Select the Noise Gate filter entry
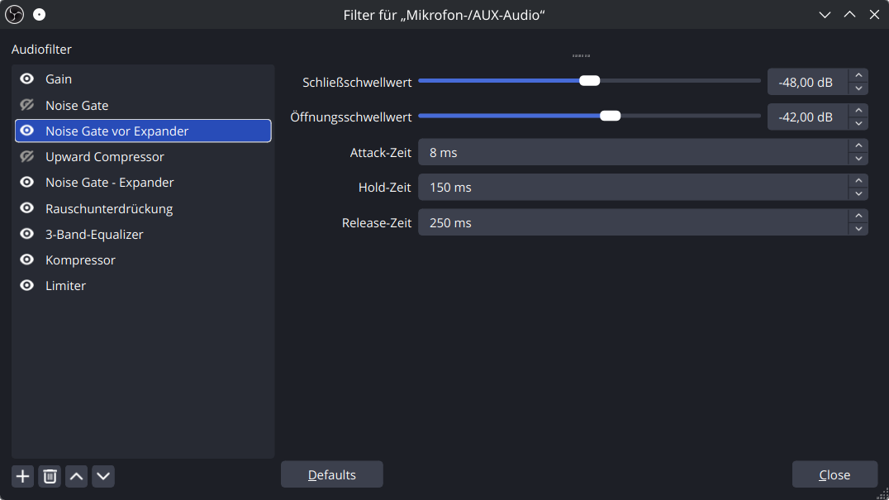This screenshot has height=500, width=889. [143, 105]
